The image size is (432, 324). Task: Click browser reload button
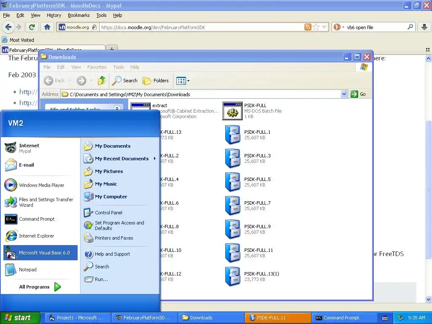click(x=32, y=27)
